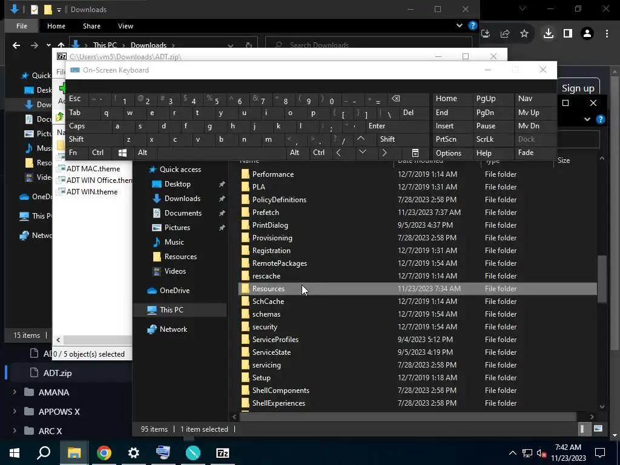Click the muted volume tray icon
620x465 pixels.
point(541,453)
